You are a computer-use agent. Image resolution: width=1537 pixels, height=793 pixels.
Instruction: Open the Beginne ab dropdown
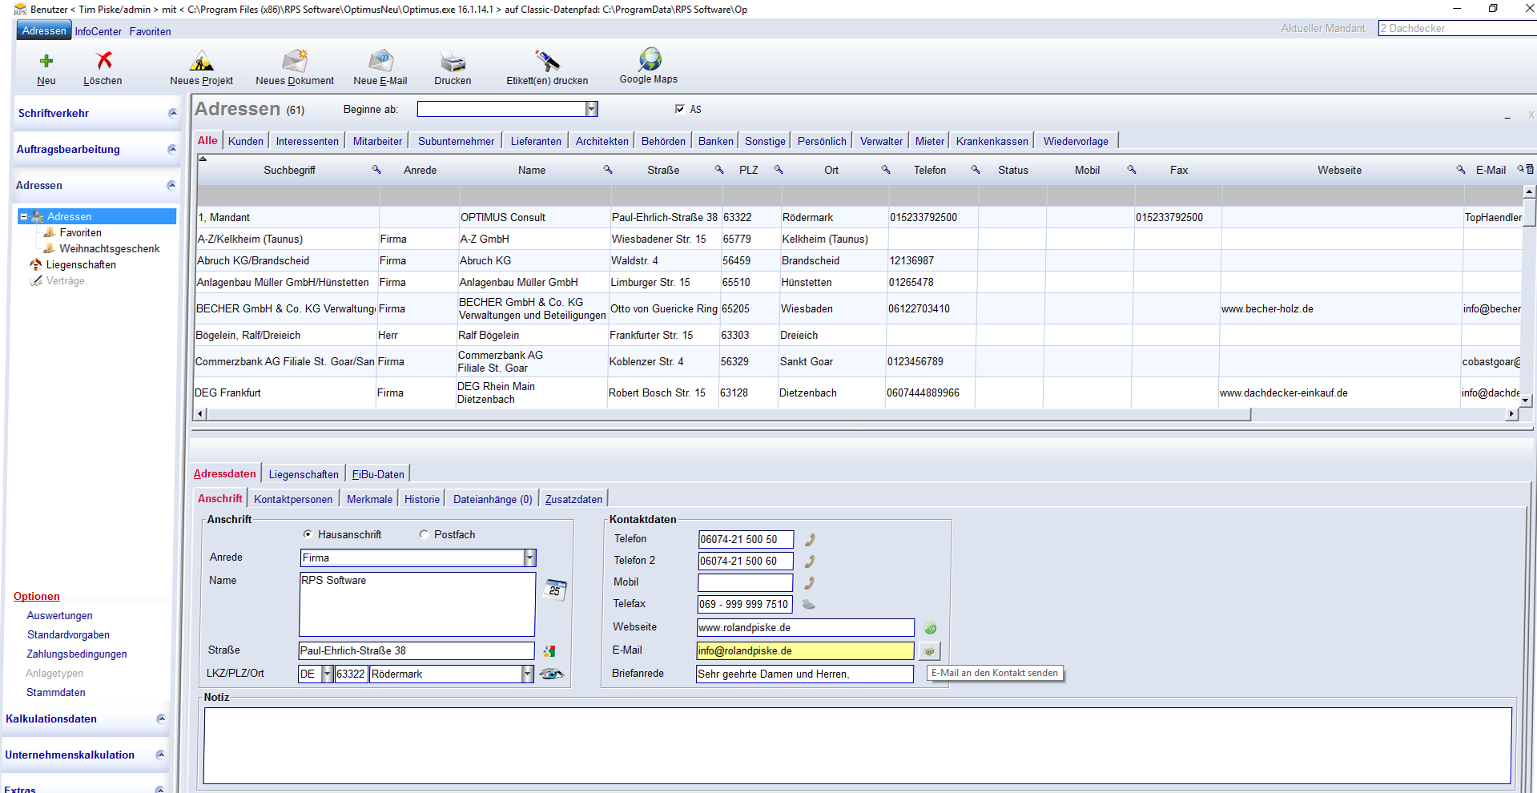[x=591, y=109]
